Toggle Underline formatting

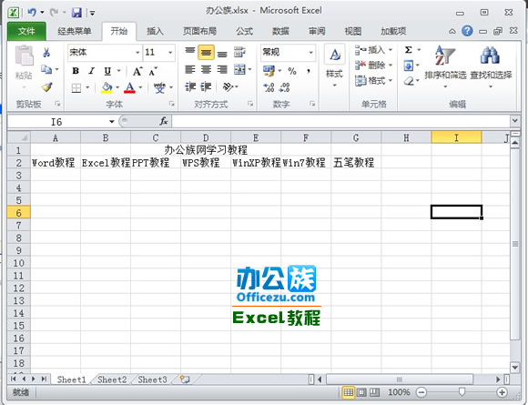(x=107, y=71)
